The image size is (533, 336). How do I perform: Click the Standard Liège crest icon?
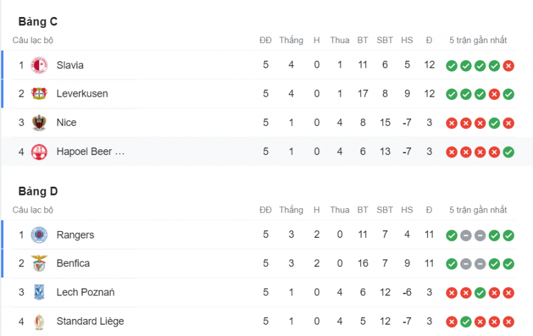point(39,321)
